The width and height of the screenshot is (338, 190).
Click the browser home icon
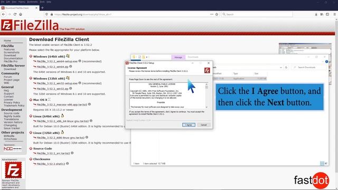click(21, 14)
